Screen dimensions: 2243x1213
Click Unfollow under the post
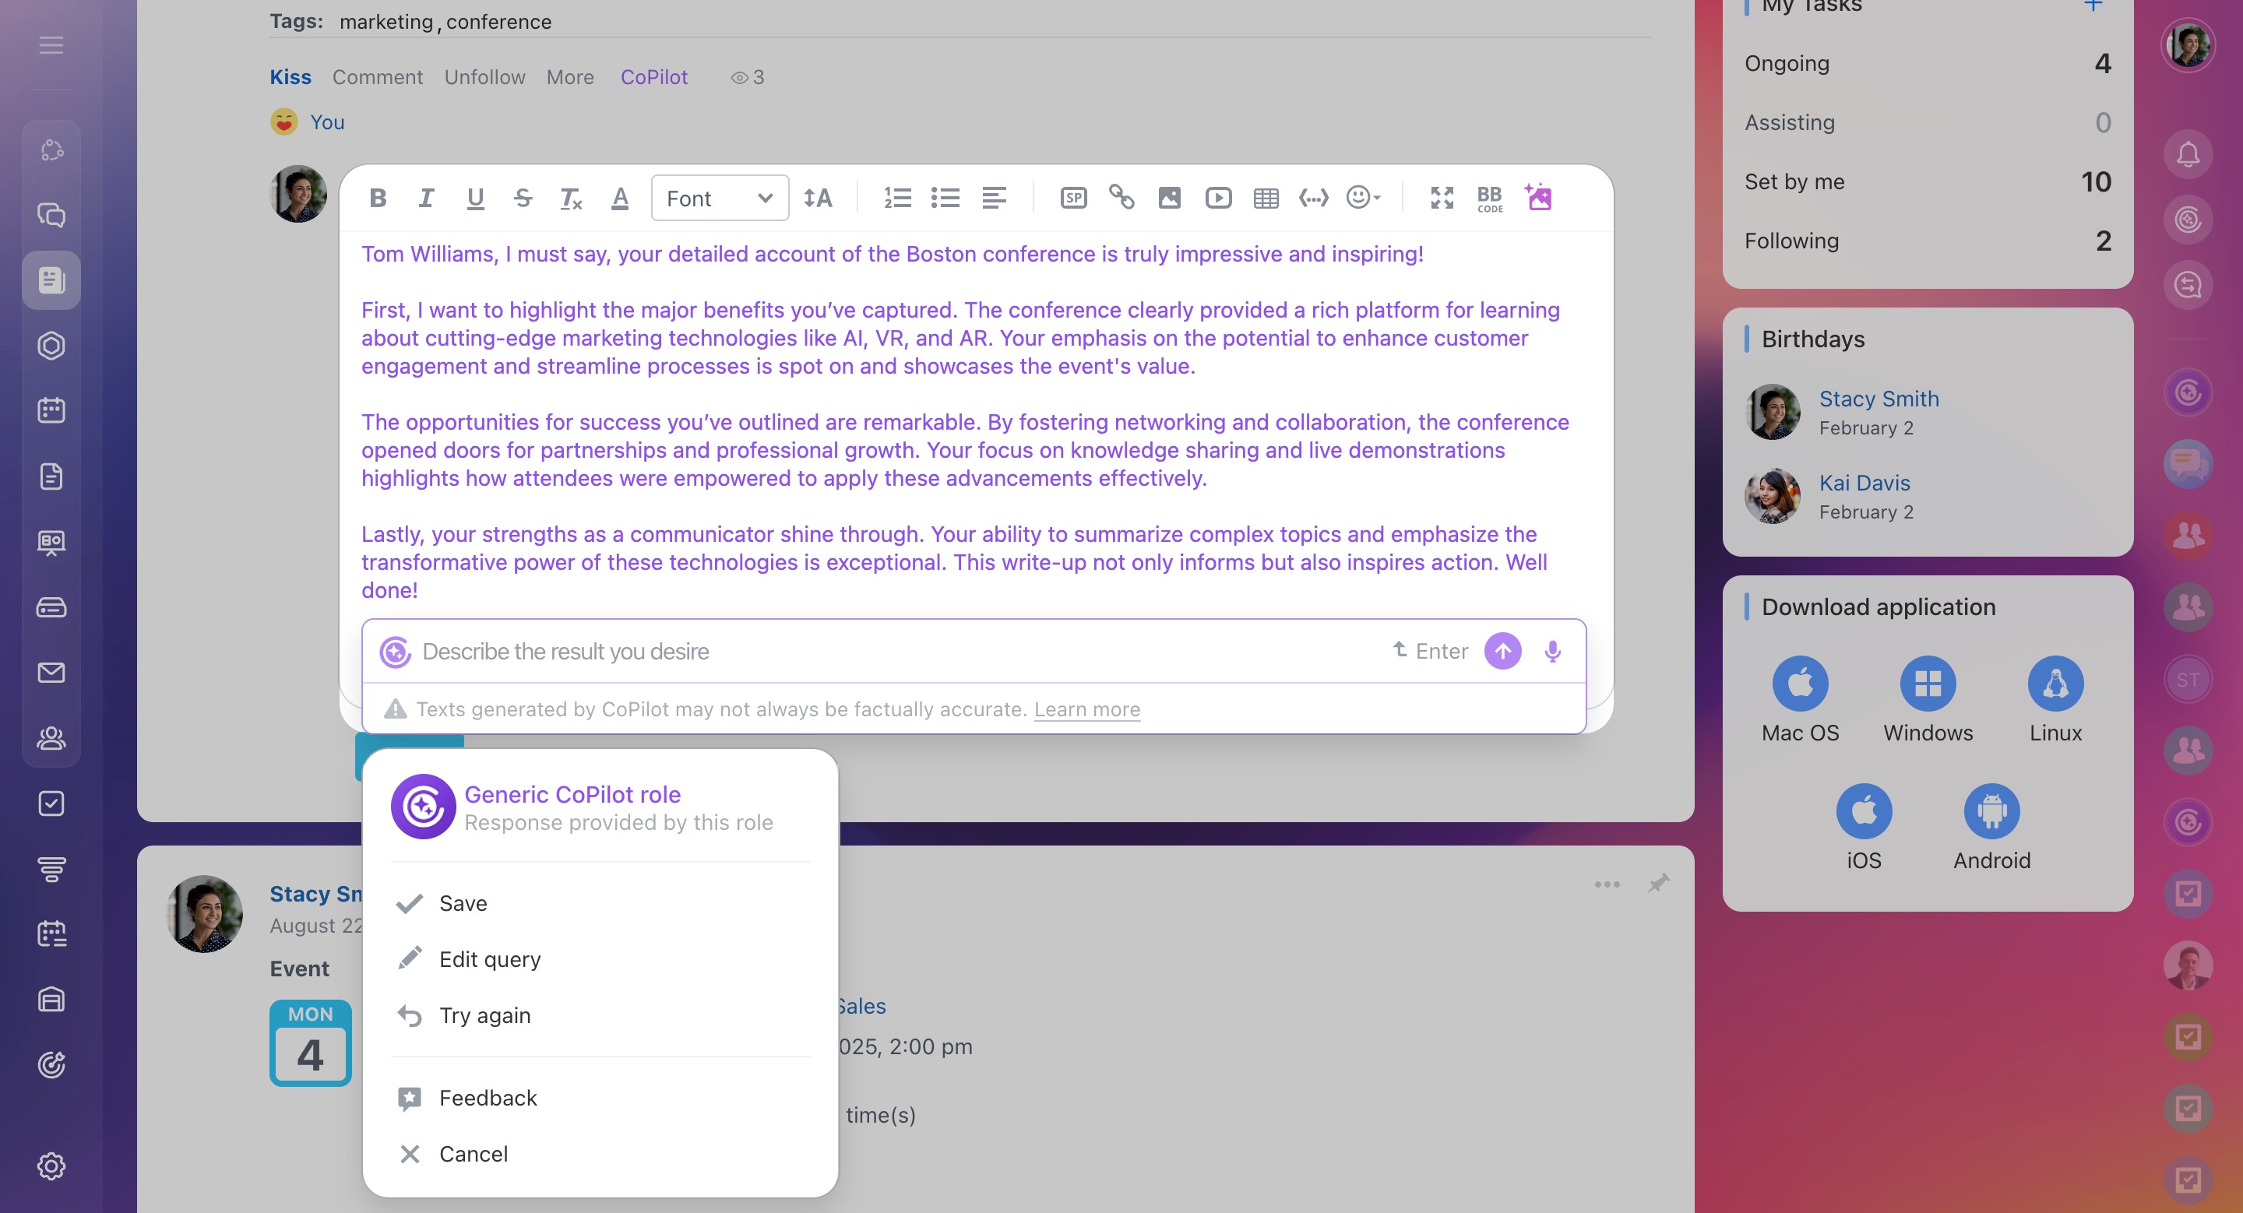coord(484,77)
